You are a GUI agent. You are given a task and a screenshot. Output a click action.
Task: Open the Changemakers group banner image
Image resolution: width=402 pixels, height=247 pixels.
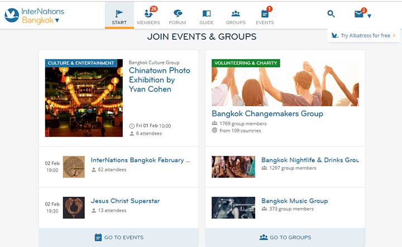[x=285, y=83]
